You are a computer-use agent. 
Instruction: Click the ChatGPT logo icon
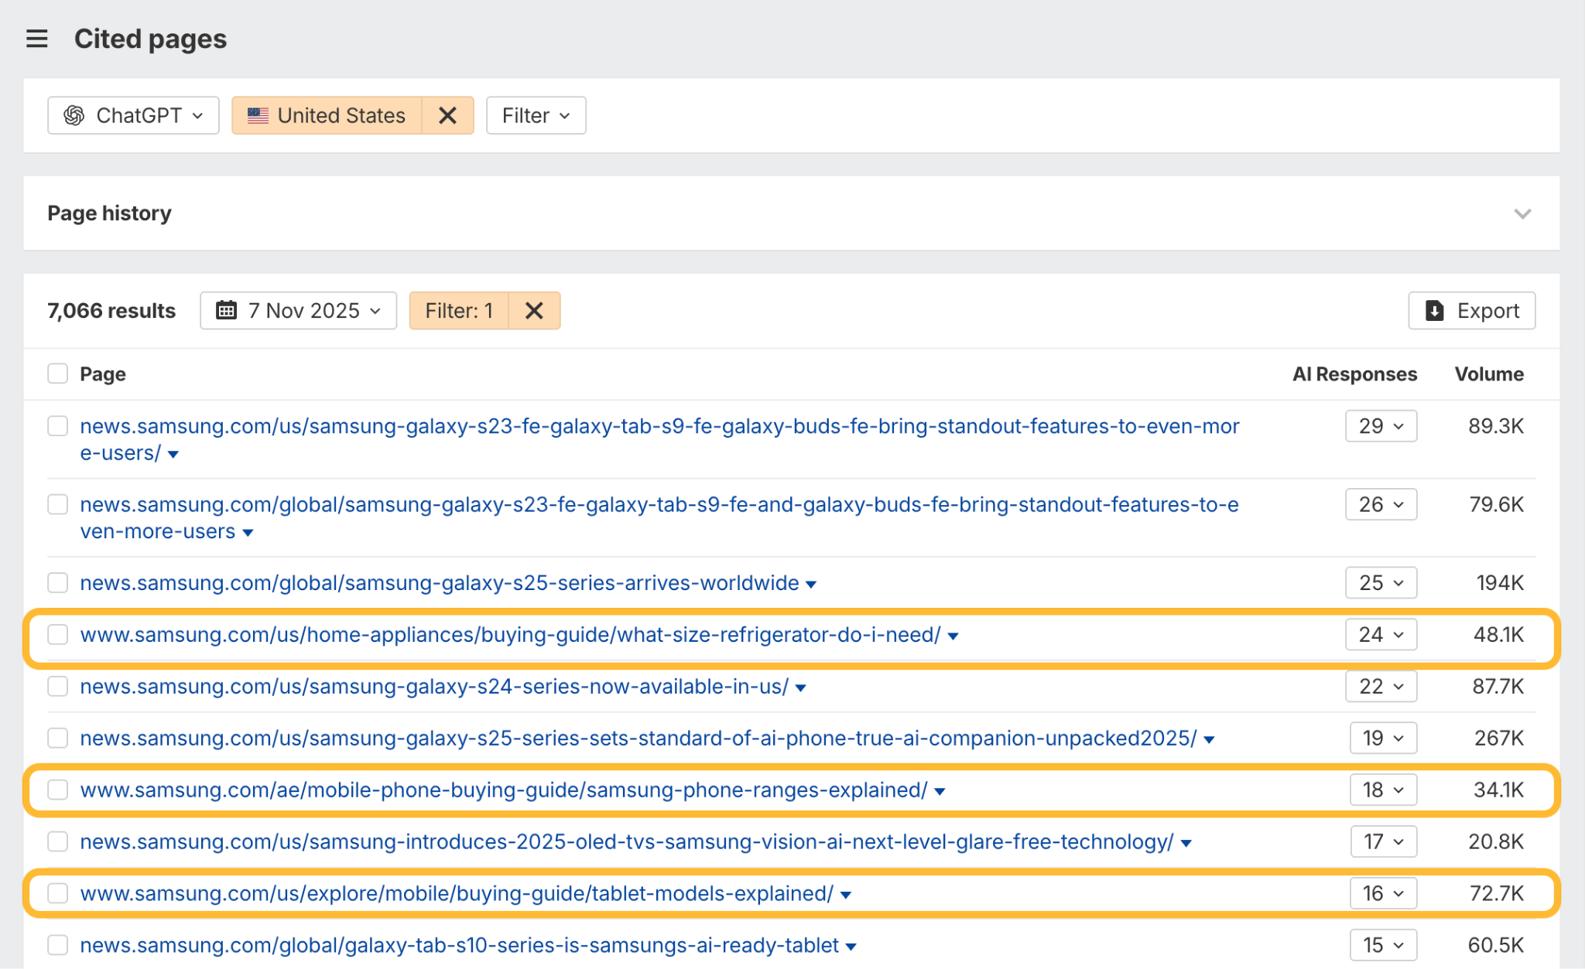[76, 114]
